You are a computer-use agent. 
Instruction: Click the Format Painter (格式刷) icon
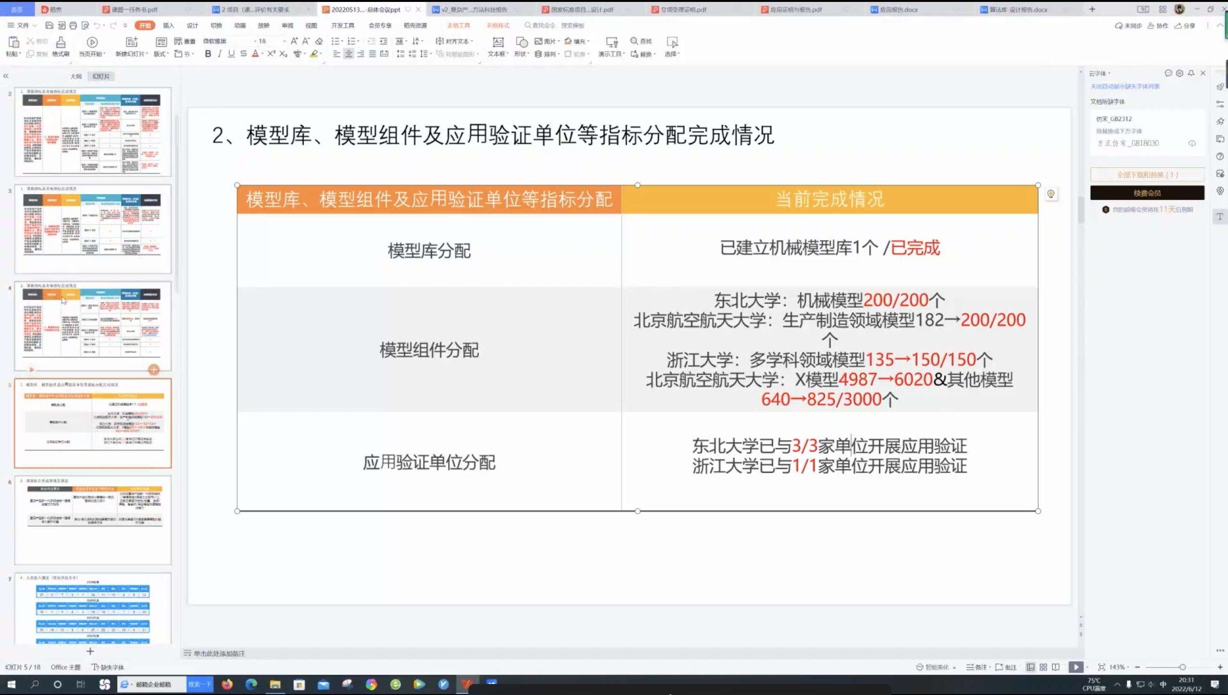pyautogui.click(x=61, y=43)
